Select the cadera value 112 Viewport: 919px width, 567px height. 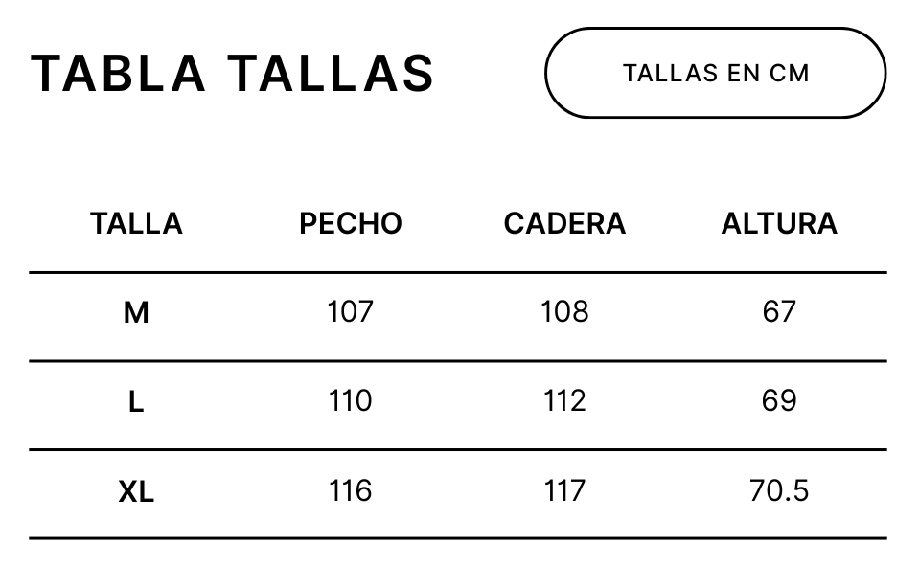564,401
